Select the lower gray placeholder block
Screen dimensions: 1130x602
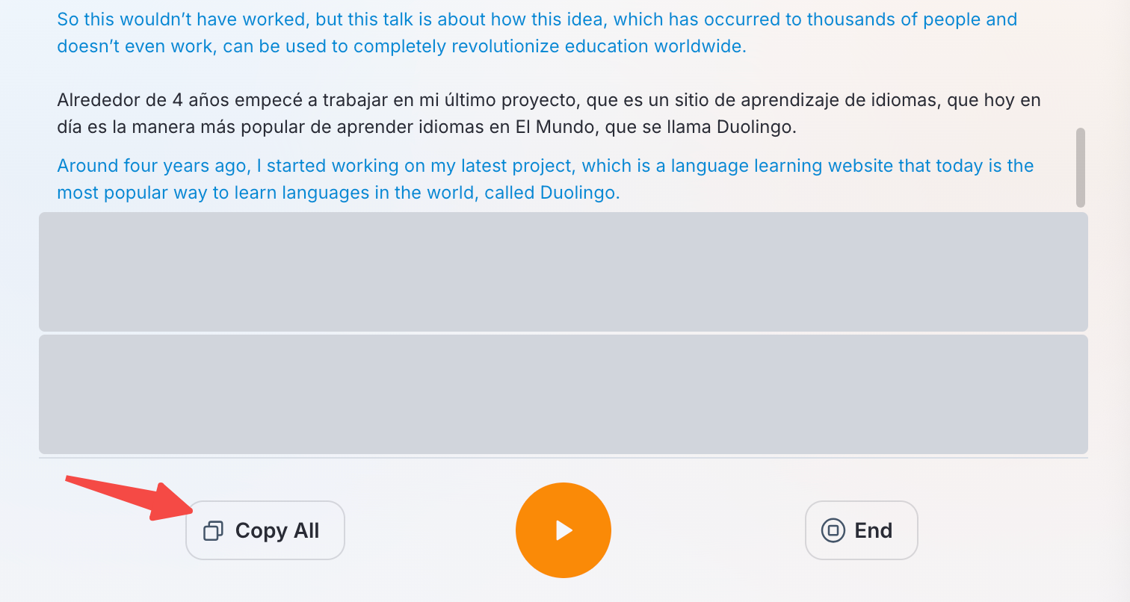563,394
